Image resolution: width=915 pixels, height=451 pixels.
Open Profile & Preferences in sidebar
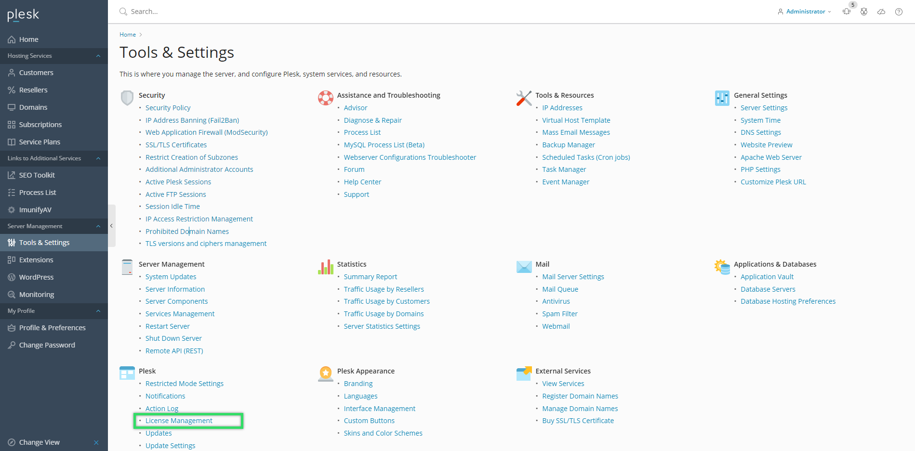pos(54,328)
